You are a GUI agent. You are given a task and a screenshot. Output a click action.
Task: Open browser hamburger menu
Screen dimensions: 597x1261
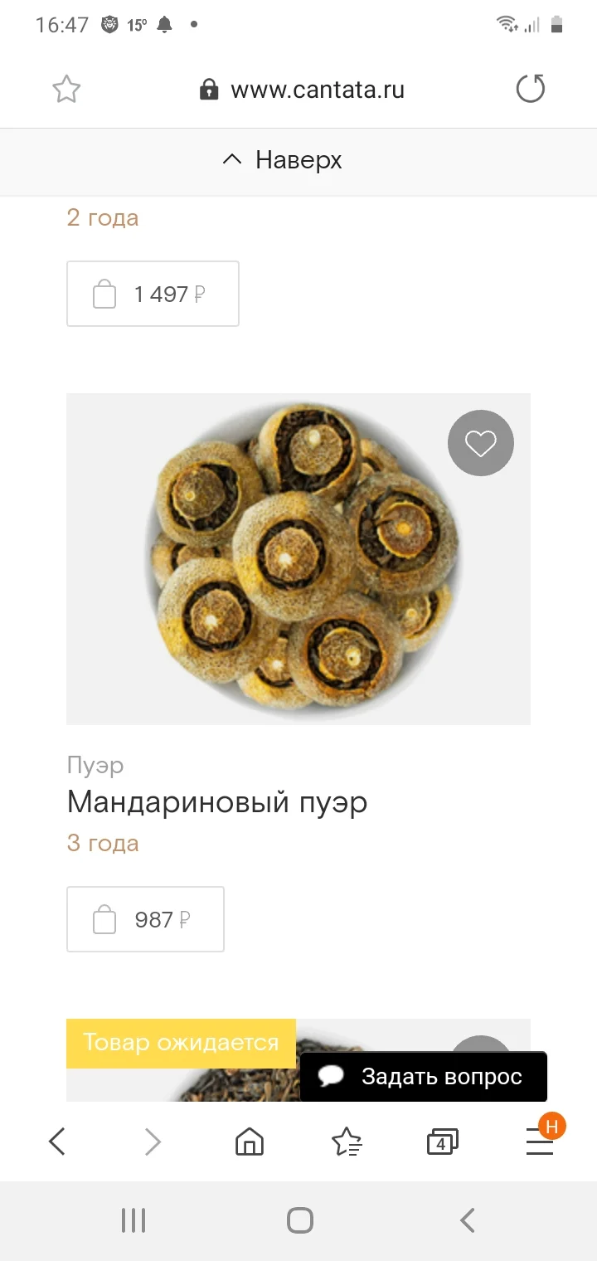(540, 1143)
